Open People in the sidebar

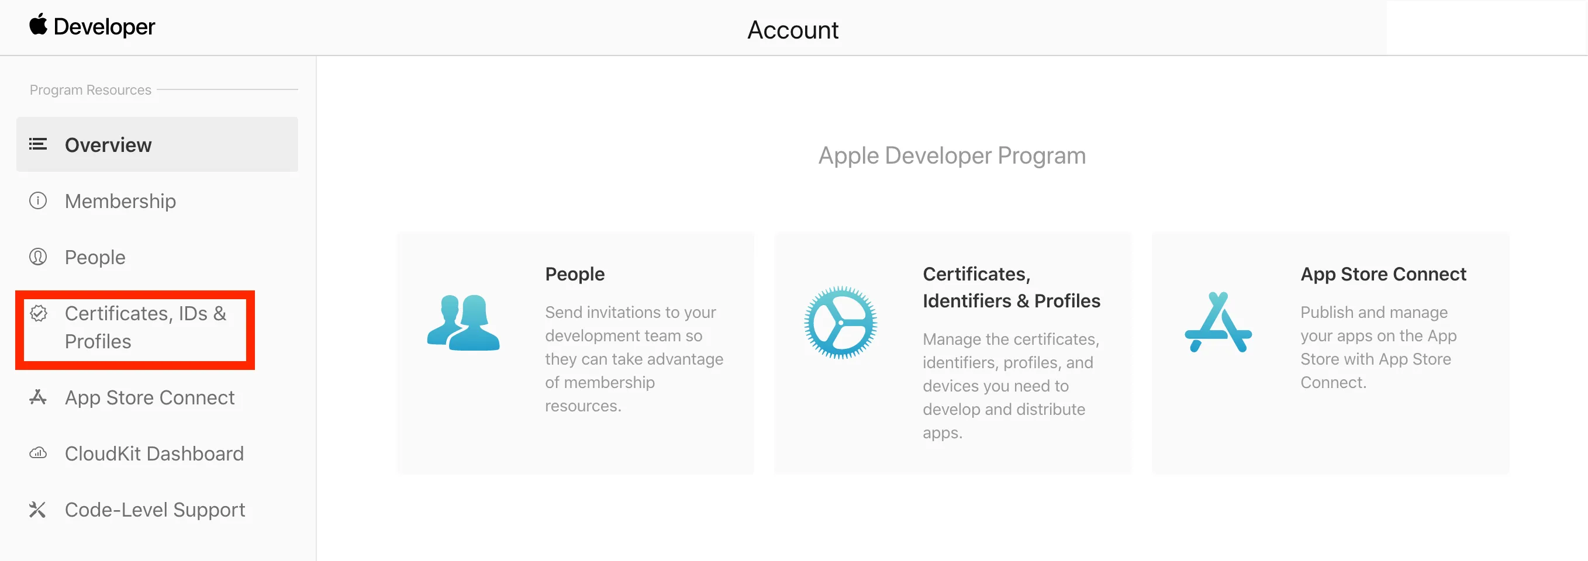point(95,257)
